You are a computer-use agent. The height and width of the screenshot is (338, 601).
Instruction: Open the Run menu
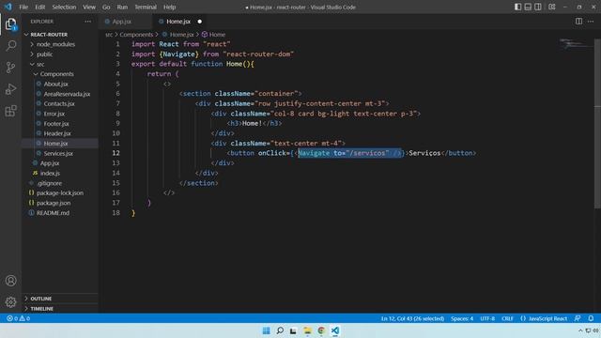tap(122, 7)
